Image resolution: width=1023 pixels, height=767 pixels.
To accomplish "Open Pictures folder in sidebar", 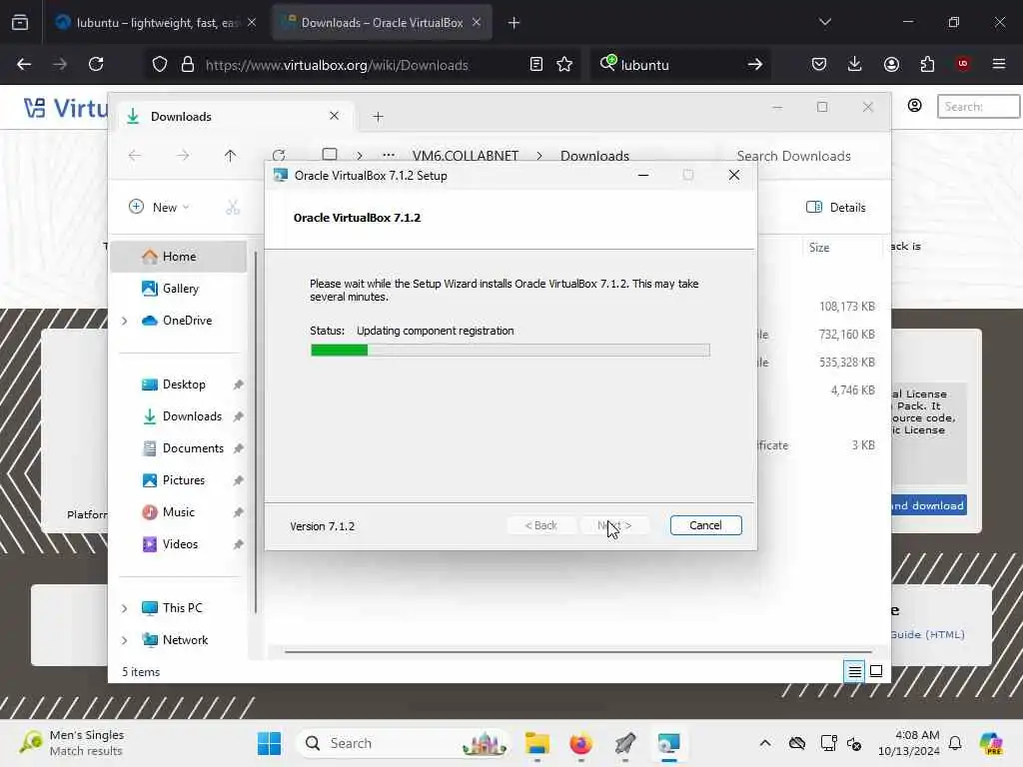I will tap(184, 480).
